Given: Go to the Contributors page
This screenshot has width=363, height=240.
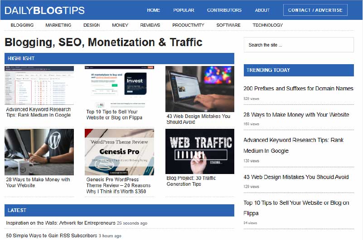Looking at the screenshot, I should [224, 10].
